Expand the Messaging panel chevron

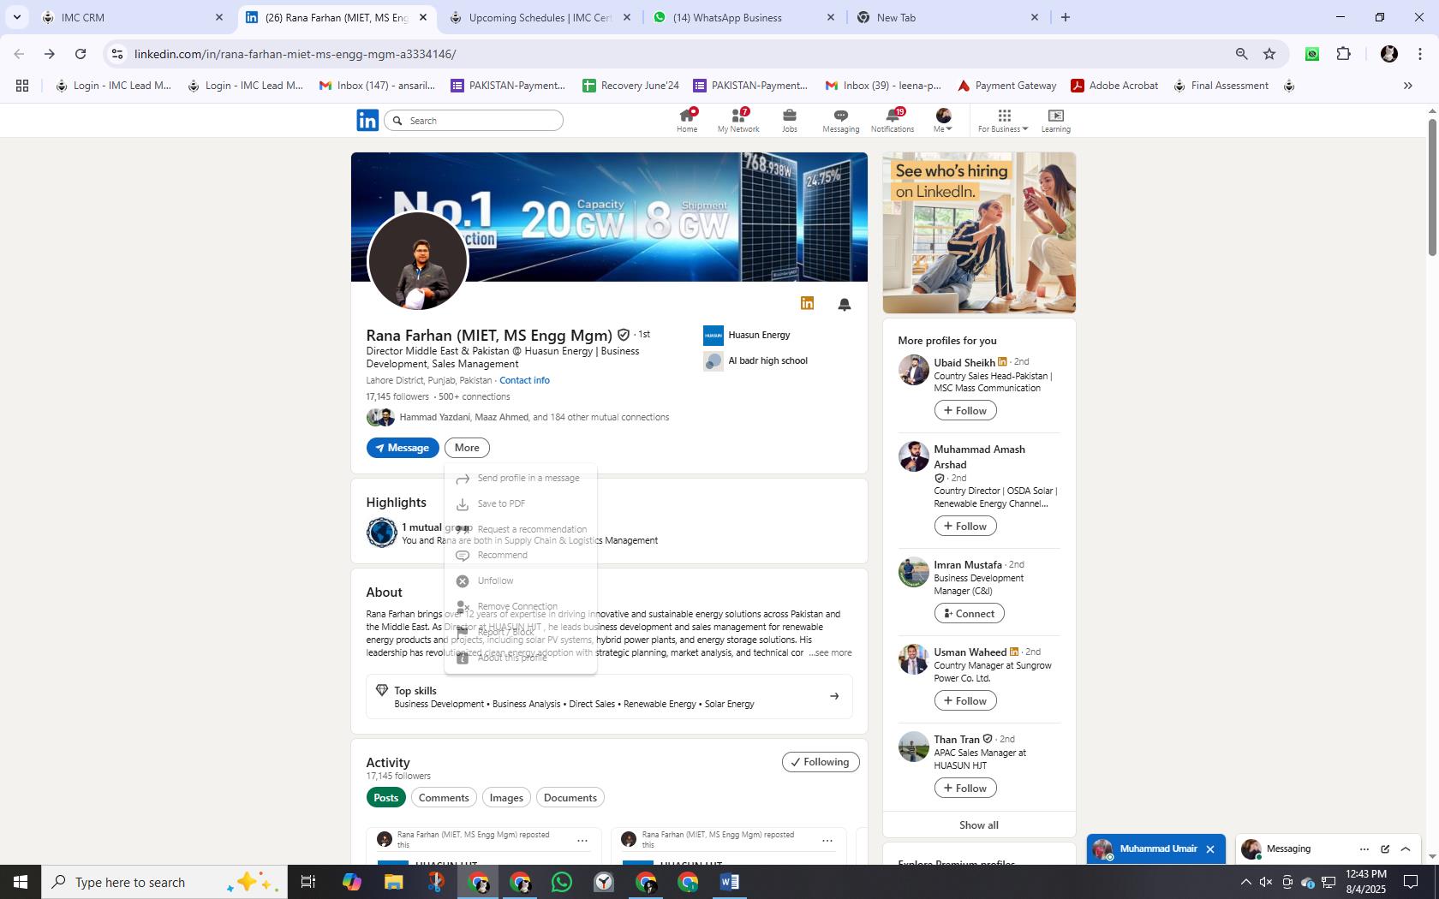click(x=1406, y=849)
